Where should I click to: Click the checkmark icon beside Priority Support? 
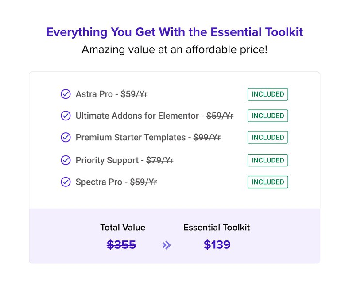point(66,160)
